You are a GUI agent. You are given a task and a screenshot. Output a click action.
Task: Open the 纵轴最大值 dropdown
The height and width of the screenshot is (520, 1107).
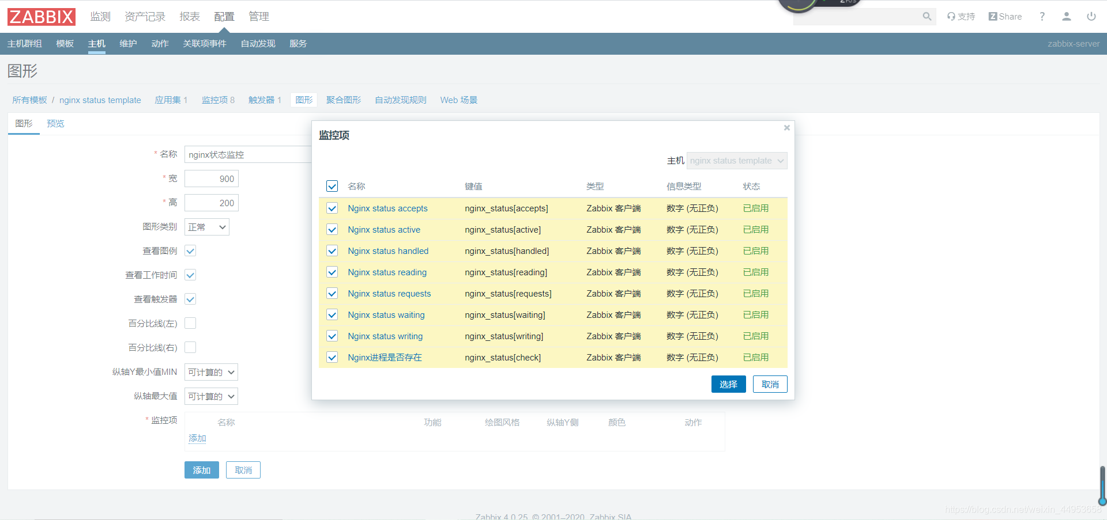point(211,396)
